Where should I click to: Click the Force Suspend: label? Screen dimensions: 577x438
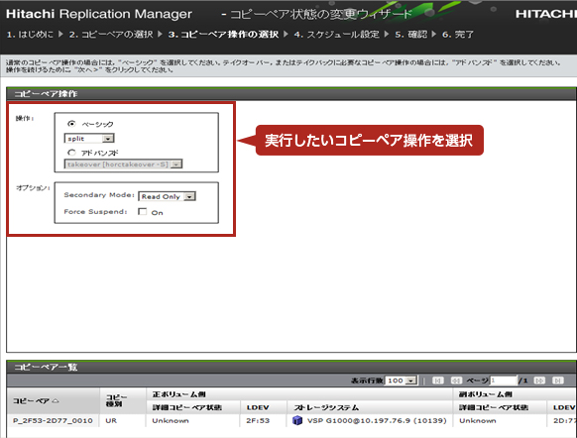coord(95,211)
